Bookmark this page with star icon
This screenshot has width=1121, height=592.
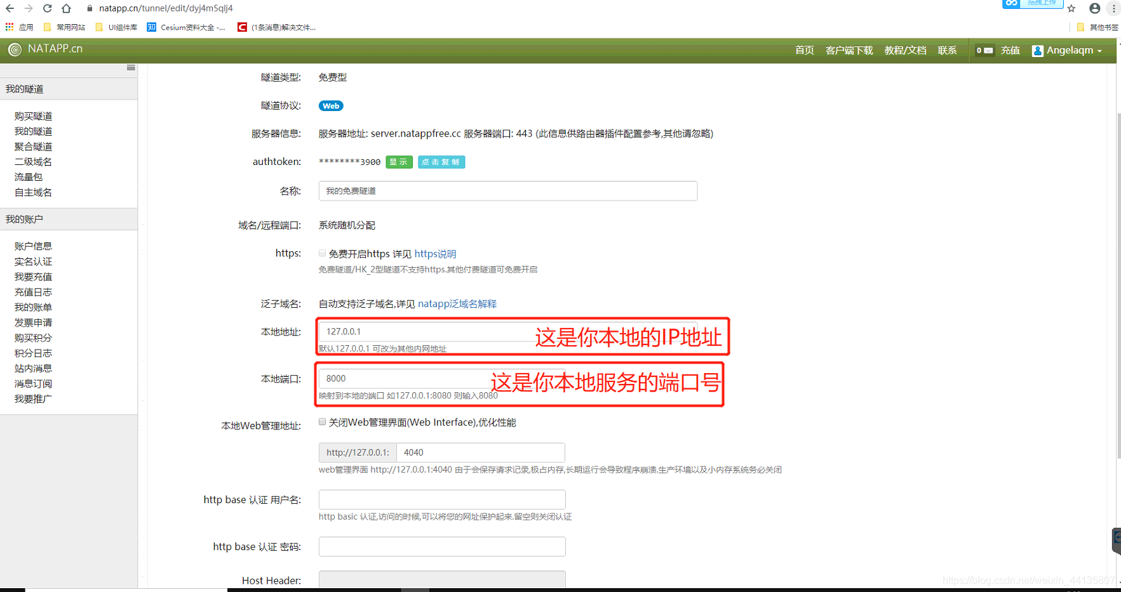point(1071,8)
